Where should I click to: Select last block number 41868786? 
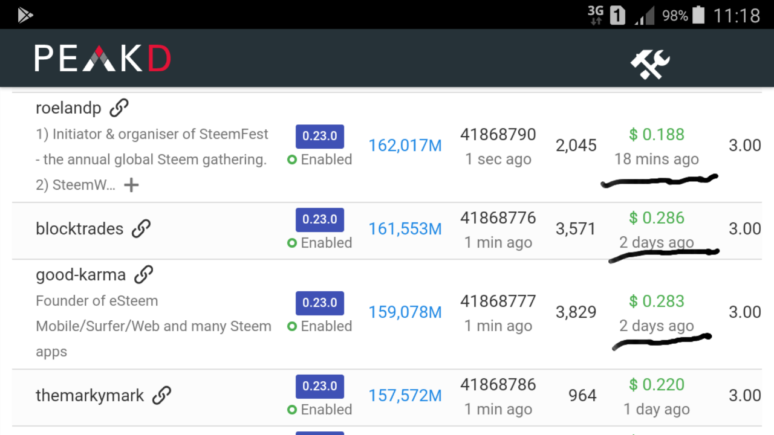pos(498,384)
